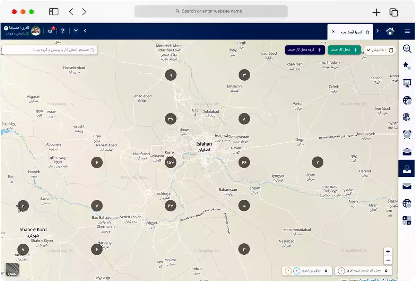This screenshot has height=281, width=416.
Task: Select the map cluster marker ۳۷
Action: pos(171,119)
